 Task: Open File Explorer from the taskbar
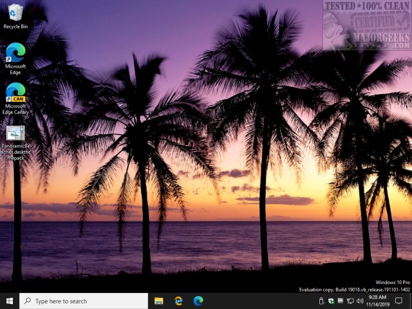point(159,301)
